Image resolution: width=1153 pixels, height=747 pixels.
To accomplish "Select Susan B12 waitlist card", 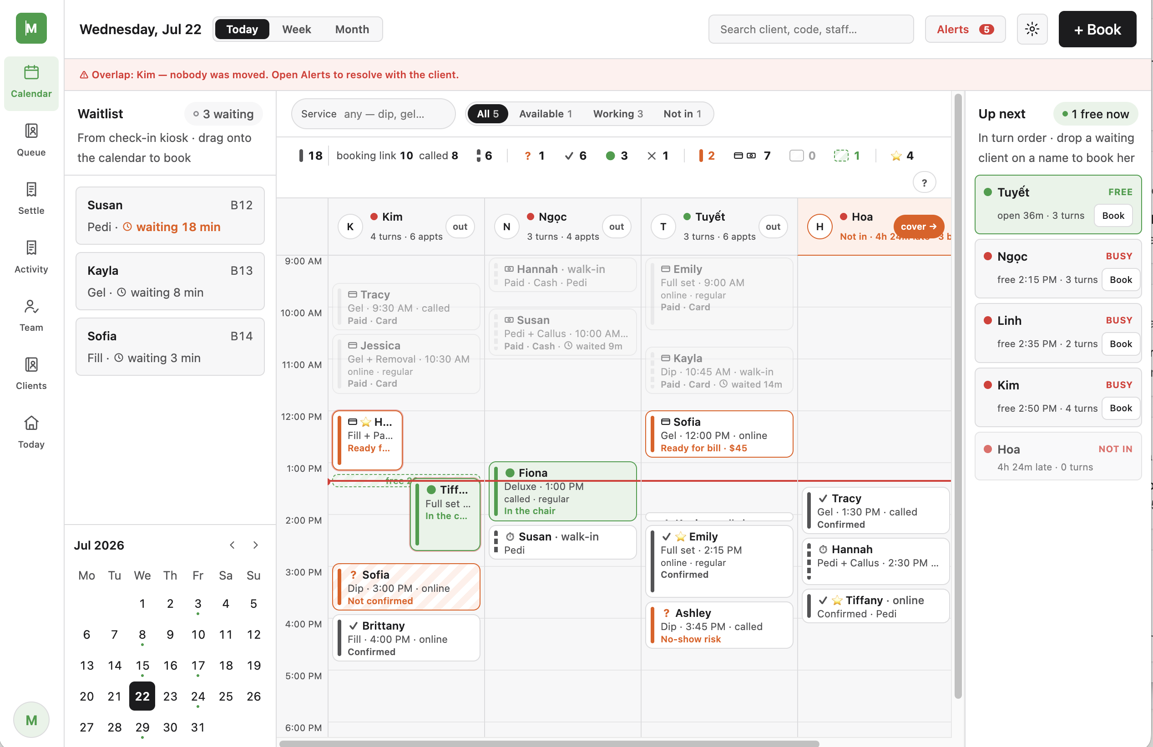I will [x=170, y=216].
